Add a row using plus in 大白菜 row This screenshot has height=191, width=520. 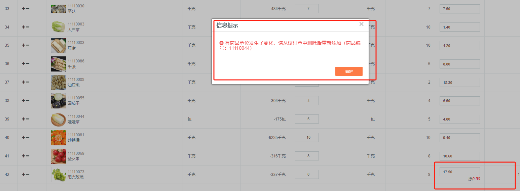tap(24, 27)
